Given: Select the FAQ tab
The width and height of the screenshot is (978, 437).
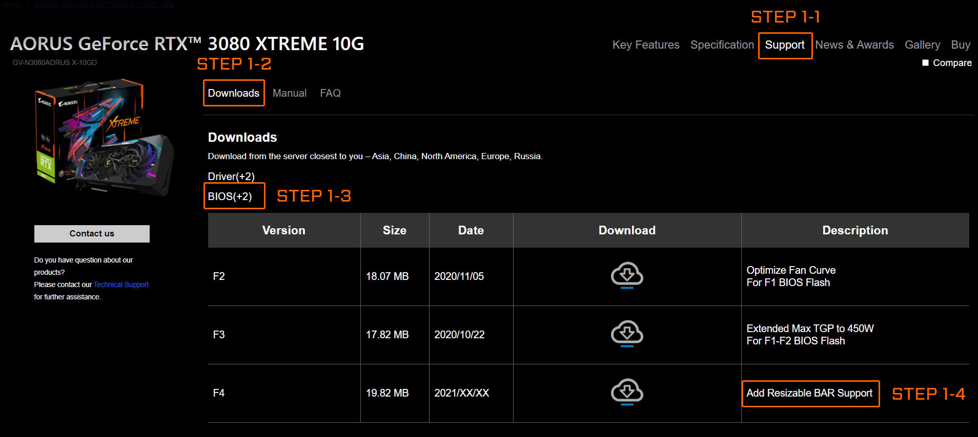Looking at the screenshot, I should point(330,93).
